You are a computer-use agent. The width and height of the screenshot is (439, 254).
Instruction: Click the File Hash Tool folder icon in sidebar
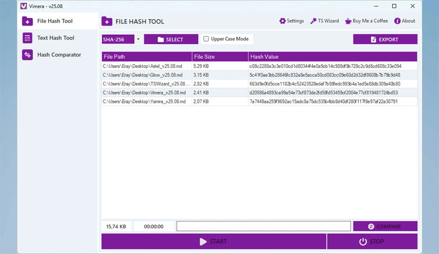click(x=27, y=21)
